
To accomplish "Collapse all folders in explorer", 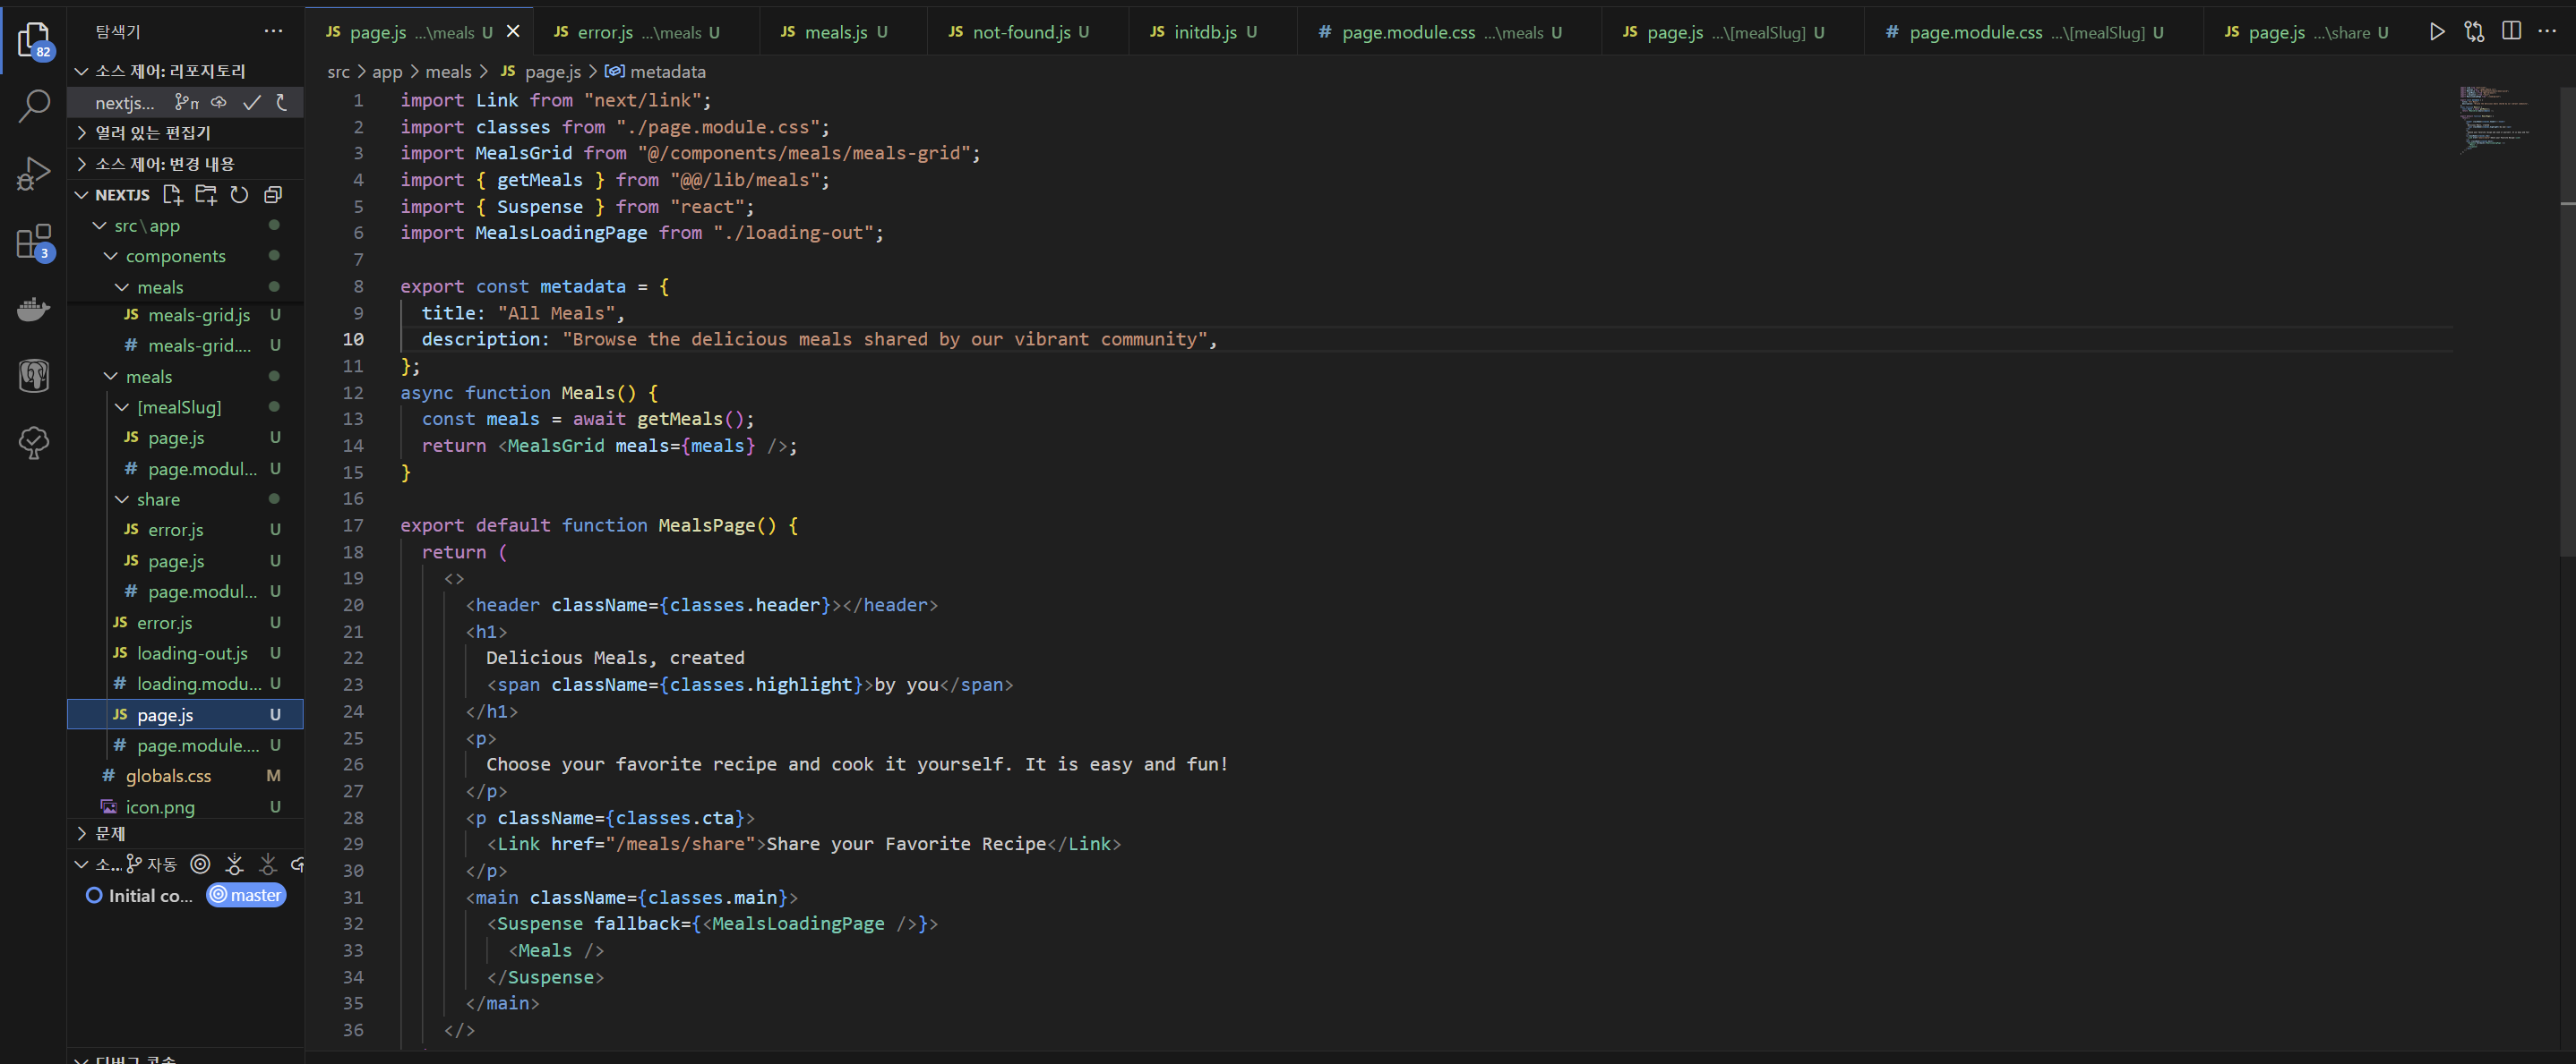I will [x=272, y=194].
